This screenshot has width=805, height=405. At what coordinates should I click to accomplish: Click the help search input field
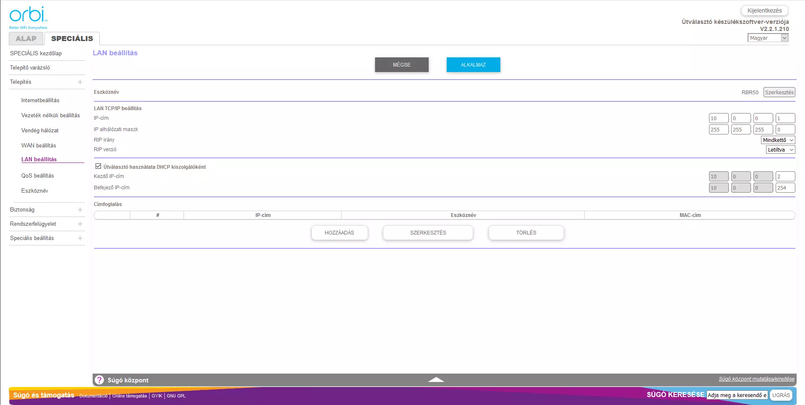tap(737, 395)
